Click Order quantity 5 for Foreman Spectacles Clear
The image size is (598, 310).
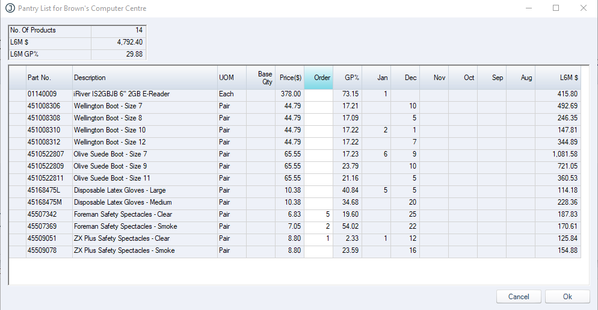click(x=319, y=214)
